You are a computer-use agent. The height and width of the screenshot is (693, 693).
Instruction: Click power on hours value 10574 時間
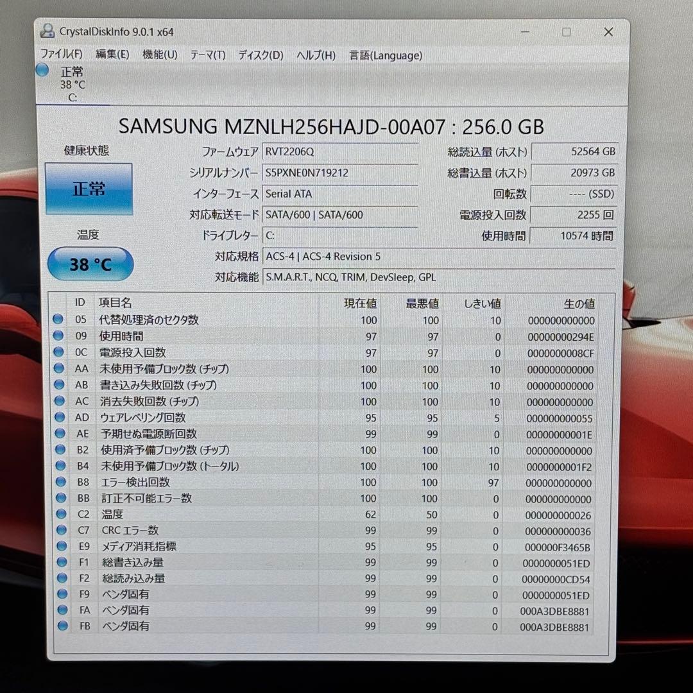(573, 235)
